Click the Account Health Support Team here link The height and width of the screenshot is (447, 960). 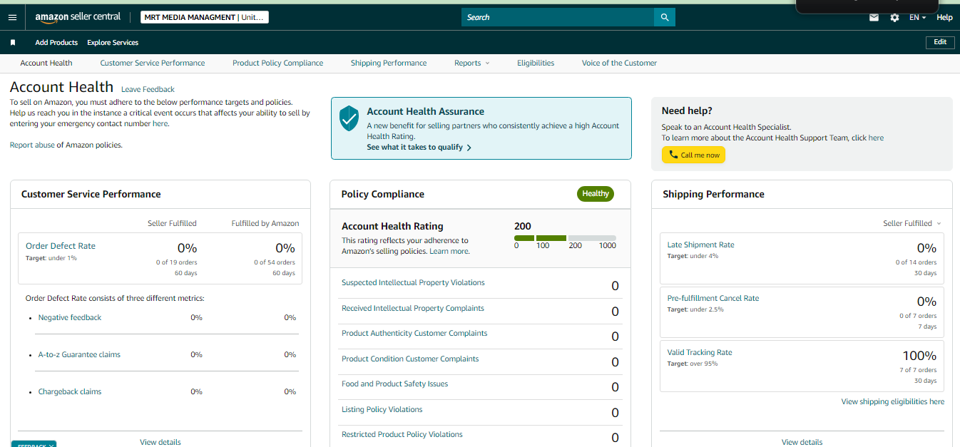[x=876, y=138]
